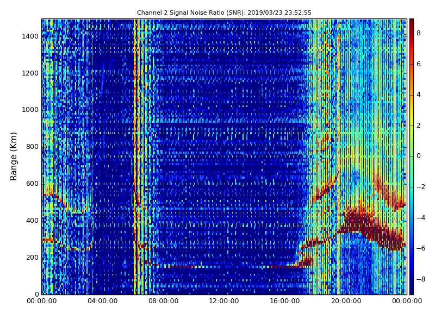Click the colorbar label 4
This screenshot has height=326, width=435.
click(419, 95)
